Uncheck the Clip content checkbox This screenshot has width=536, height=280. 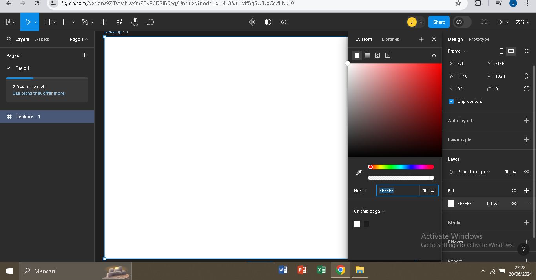[x=451, y=101]
